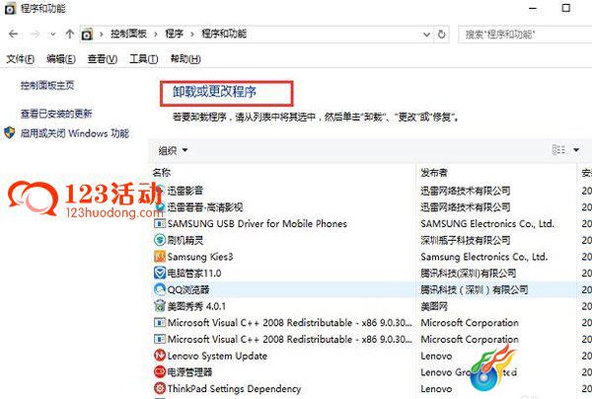This screenshot has width=592, height=399.
Task: Click the 程序和功能 window title icon
Action: click(x=10, y=8)
